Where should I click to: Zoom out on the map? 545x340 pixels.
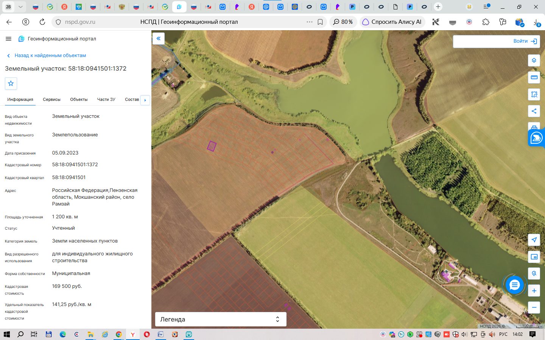click(x=534, y=307)
